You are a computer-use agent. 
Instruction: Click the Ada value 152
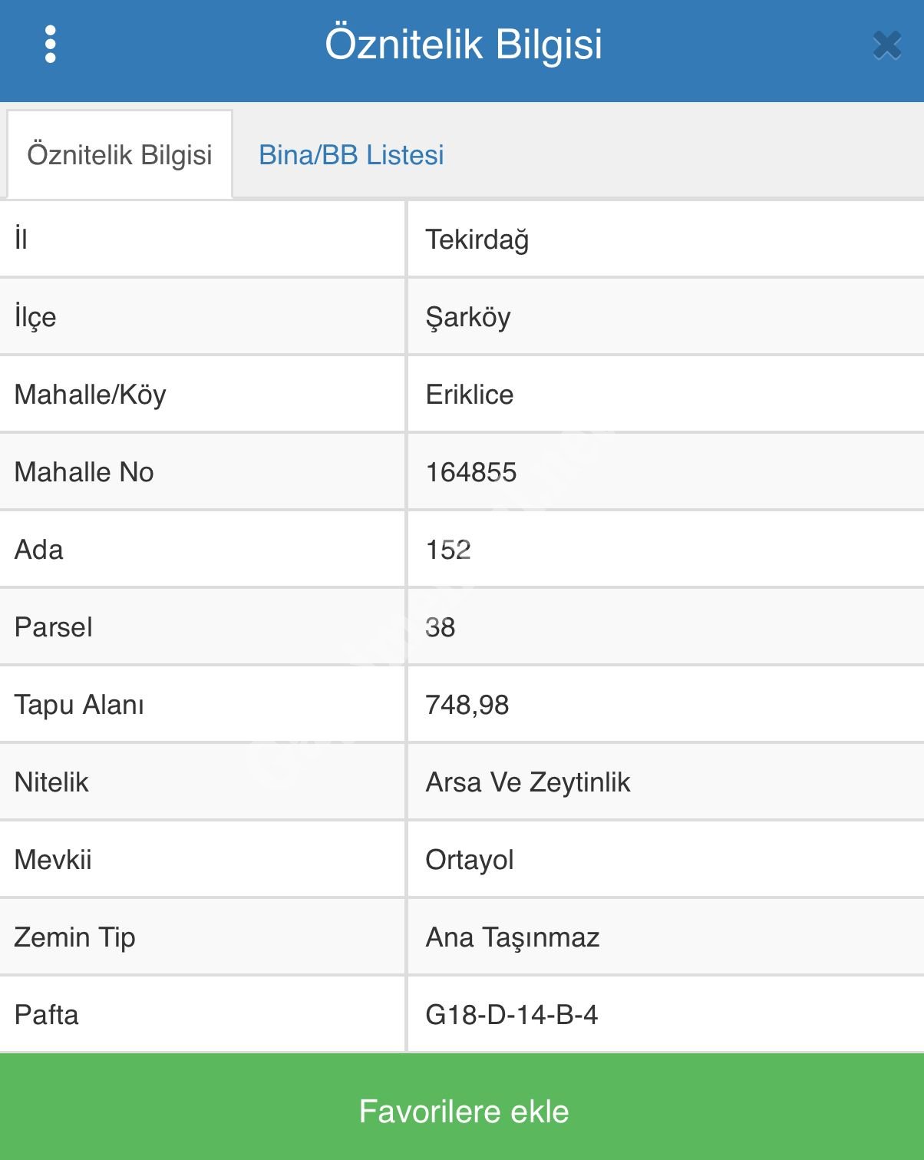point(448,550)
